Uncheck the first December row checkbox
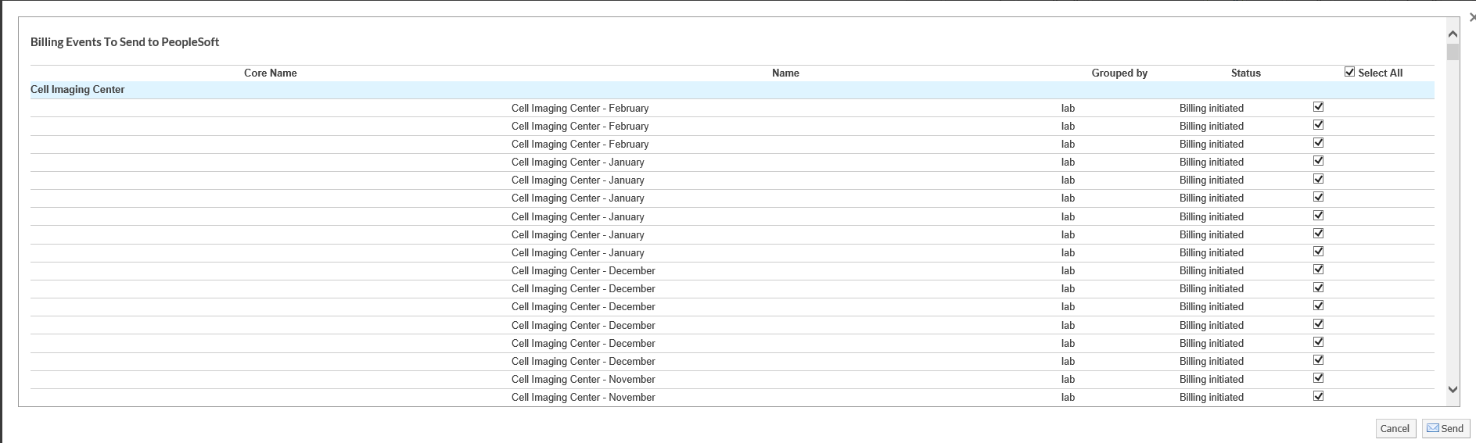The width and height of the screenshot is (1476, 443). pos(1318,270)
